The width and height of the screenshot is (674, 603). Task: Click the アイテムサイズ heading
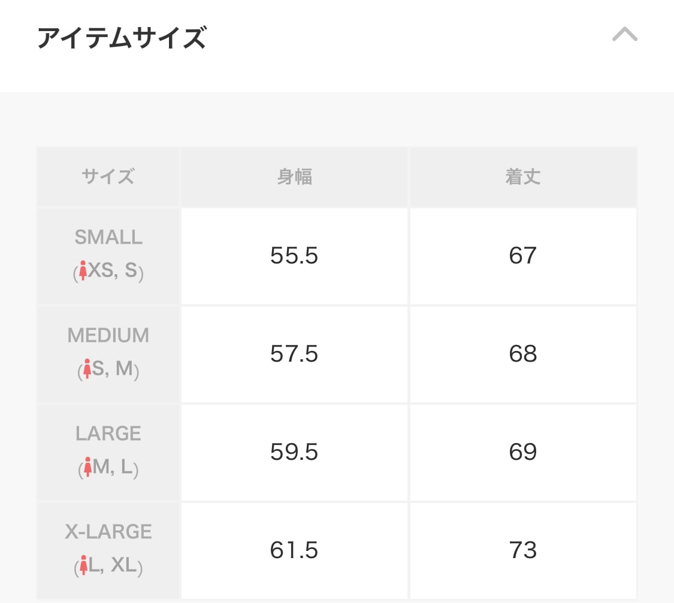click(x=122, y=38)
